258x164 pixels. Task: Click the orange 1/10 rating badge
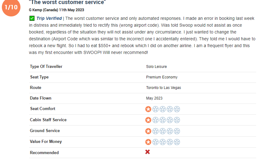click(x=11, y=7)
